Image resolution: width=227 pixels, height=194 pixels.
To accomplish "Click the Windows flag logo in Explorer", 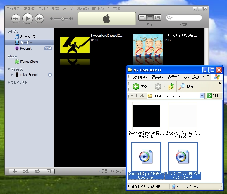I will (x=217, y=77).
